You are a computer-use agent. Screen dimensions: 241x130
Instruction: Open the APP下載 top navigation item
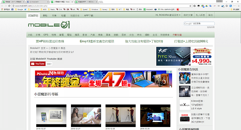[88, 15]
